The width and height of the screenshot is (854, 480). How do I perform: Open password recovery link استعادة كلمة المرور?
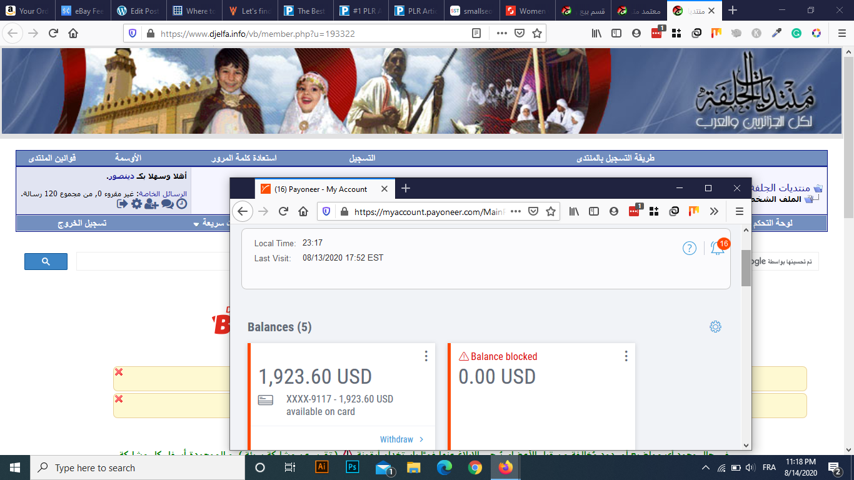pyautogui.click(x=245, y=159)
